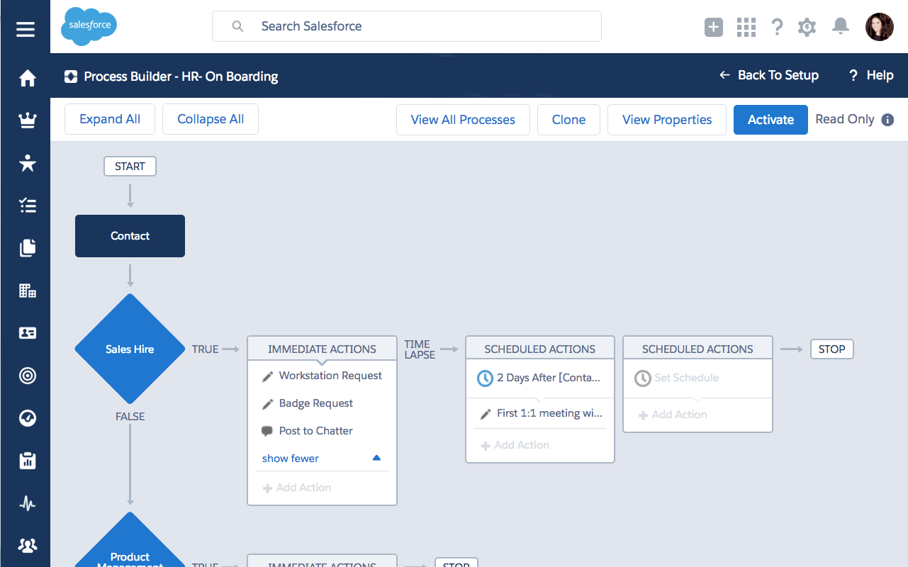Click the TRUE label beside Sales Hire
The image size is (908, 567).
205,349
